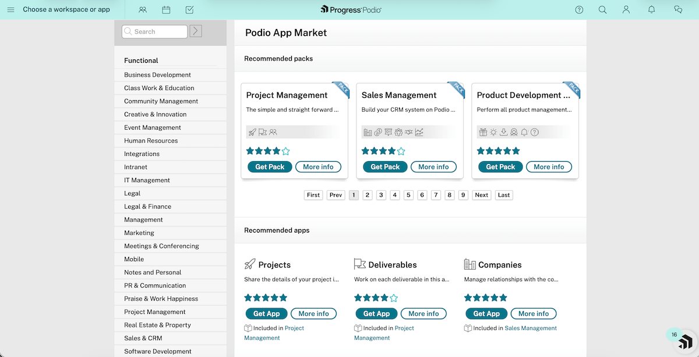The width and height of the screenshot is (699, 357).
Task: Open the contacts icon in the top bar
Action: click(143, 10)
